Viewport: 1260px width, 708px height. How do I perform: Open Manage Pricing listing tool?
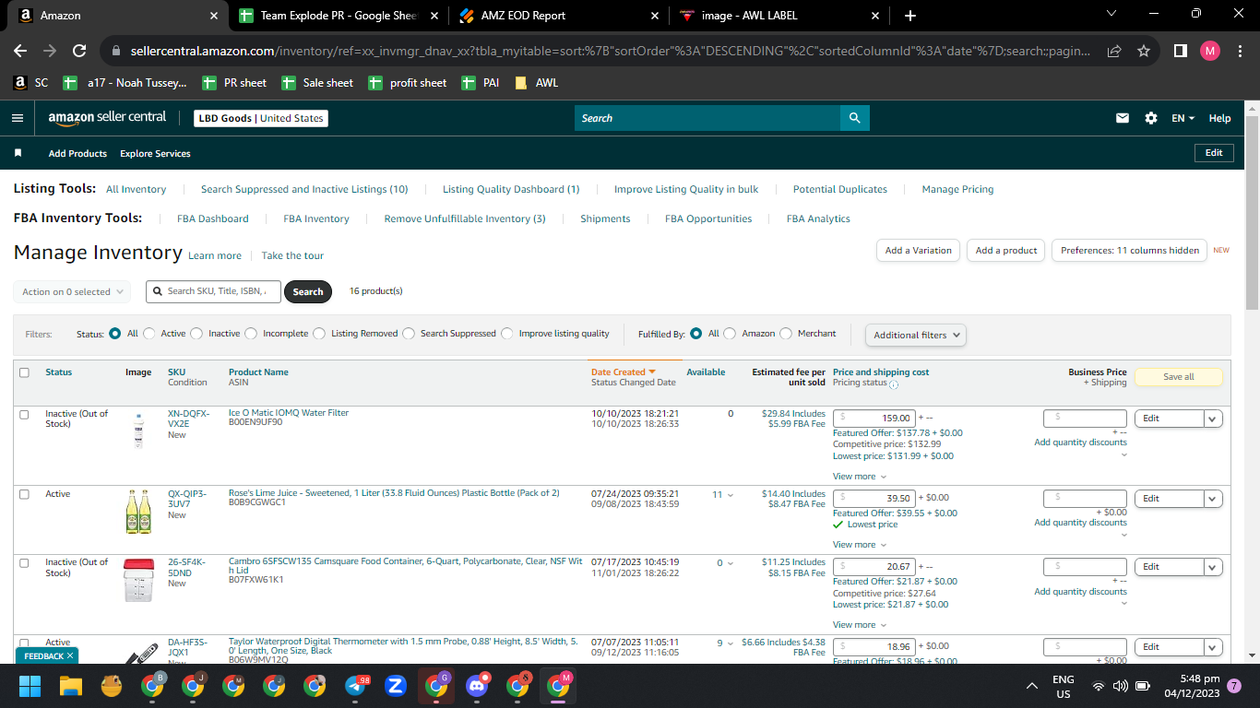point(957,189)
